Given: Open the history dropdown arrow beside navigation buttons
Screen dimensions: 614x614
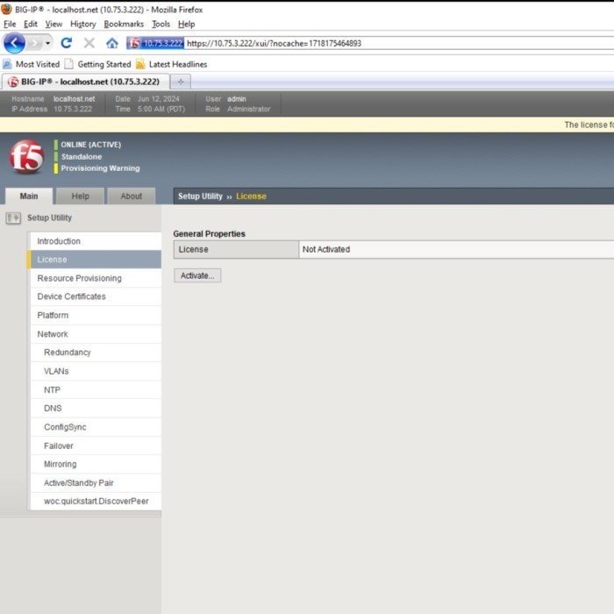Looking at the screenshot, I should [x=48, y=43].
